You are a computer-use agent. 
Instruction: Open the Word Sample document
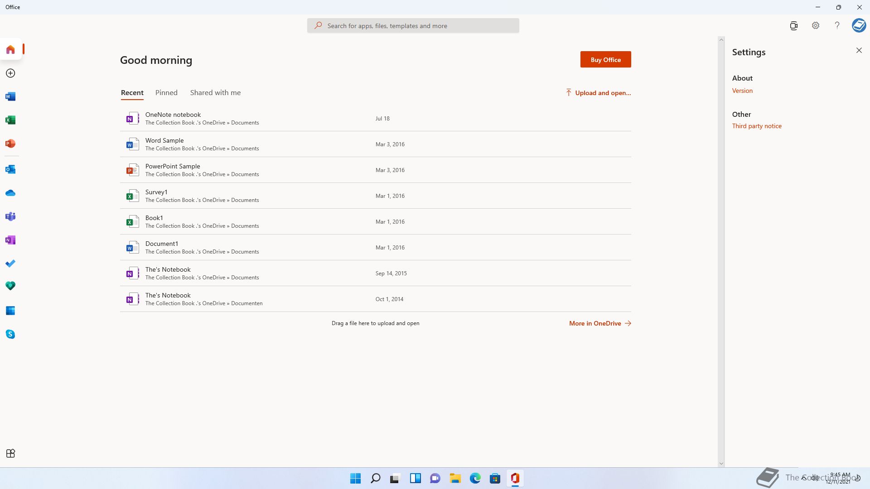(375, 144)
